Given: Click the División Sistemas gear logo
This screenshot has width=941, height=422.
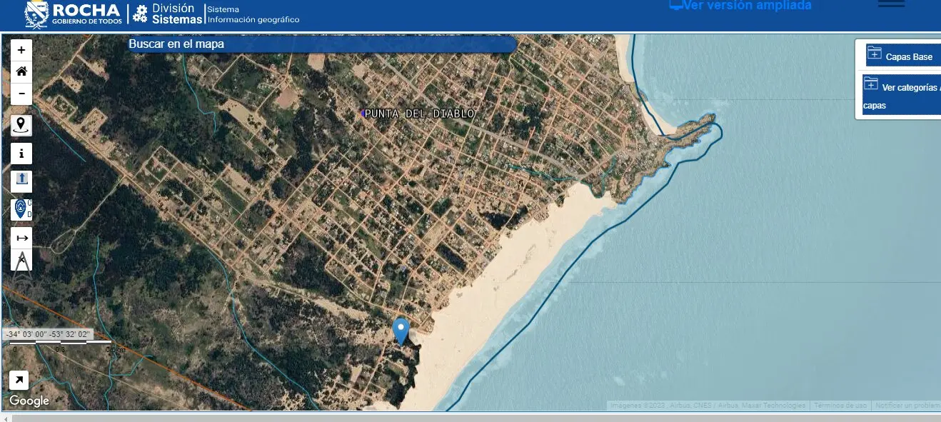Looking at the screenshot, I should coord(168,14).
